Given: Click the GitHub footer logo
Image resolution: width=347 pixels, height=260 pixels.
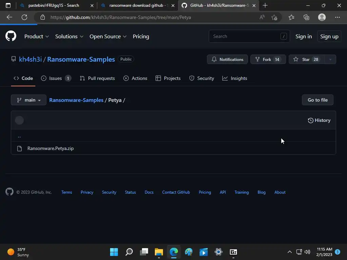Looking at the screenshot, I should pyautogui.click(x=9, y=192).
